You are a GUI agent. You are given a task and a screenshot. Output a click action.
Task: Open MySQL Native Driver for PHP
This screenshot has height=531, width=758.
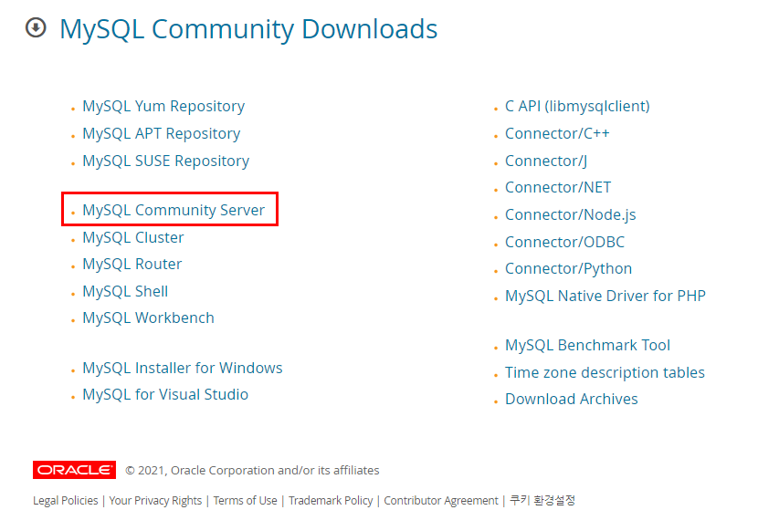pos(605,296)
